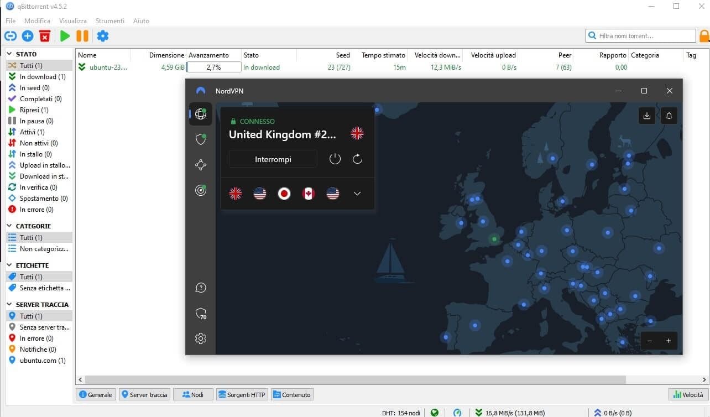
Task: Expand NordVPN recent servers chevron
Action: pos(357,194)
